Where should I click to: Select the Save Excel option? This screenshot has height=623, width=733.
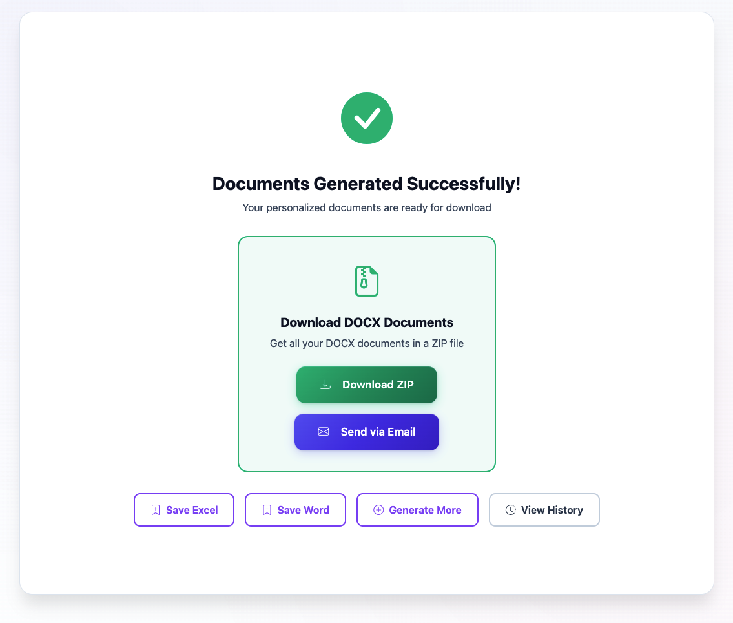[x=183, y=510]
